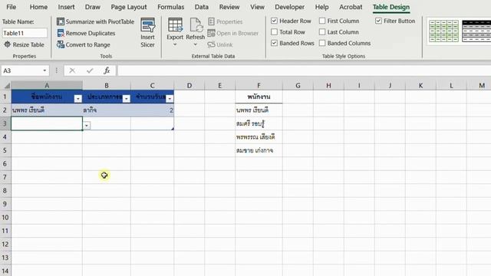Open the Help tab
Viewport: 491px width, 276px height.
point(322,7)
